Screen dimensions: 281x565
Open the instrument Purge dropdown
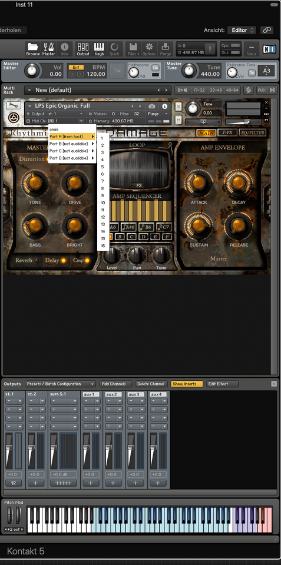click(x=158, y=114)
